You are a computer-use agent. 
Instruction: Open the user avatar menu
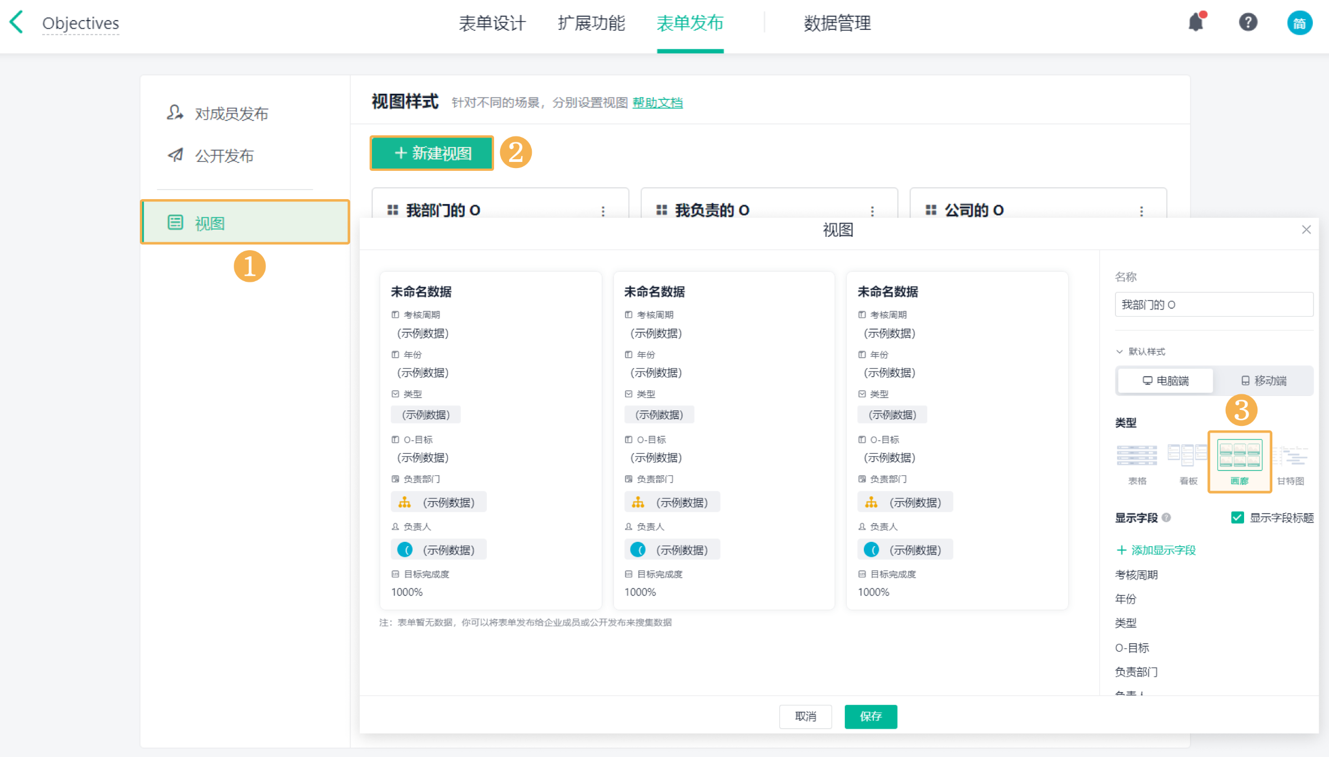(x=1299, y=23)
